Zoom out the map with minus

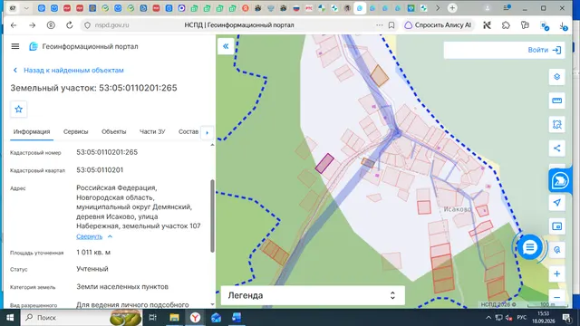point(556,297)
